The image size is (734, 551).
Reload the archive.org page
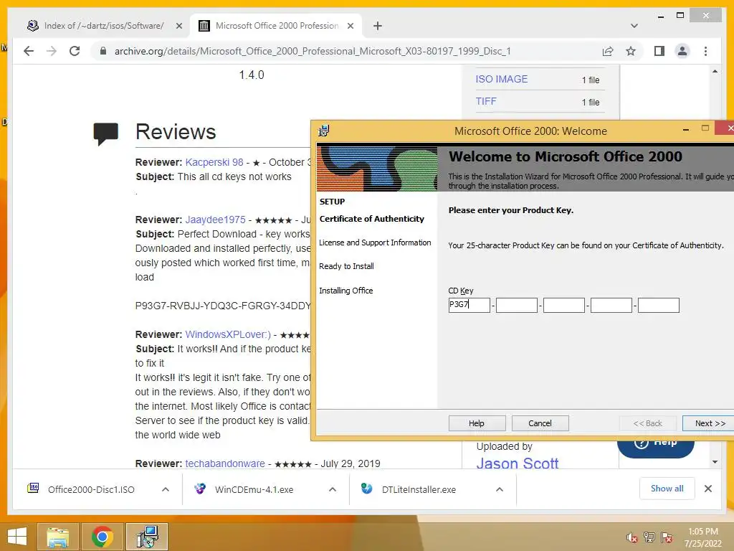(x=75, y=51)
